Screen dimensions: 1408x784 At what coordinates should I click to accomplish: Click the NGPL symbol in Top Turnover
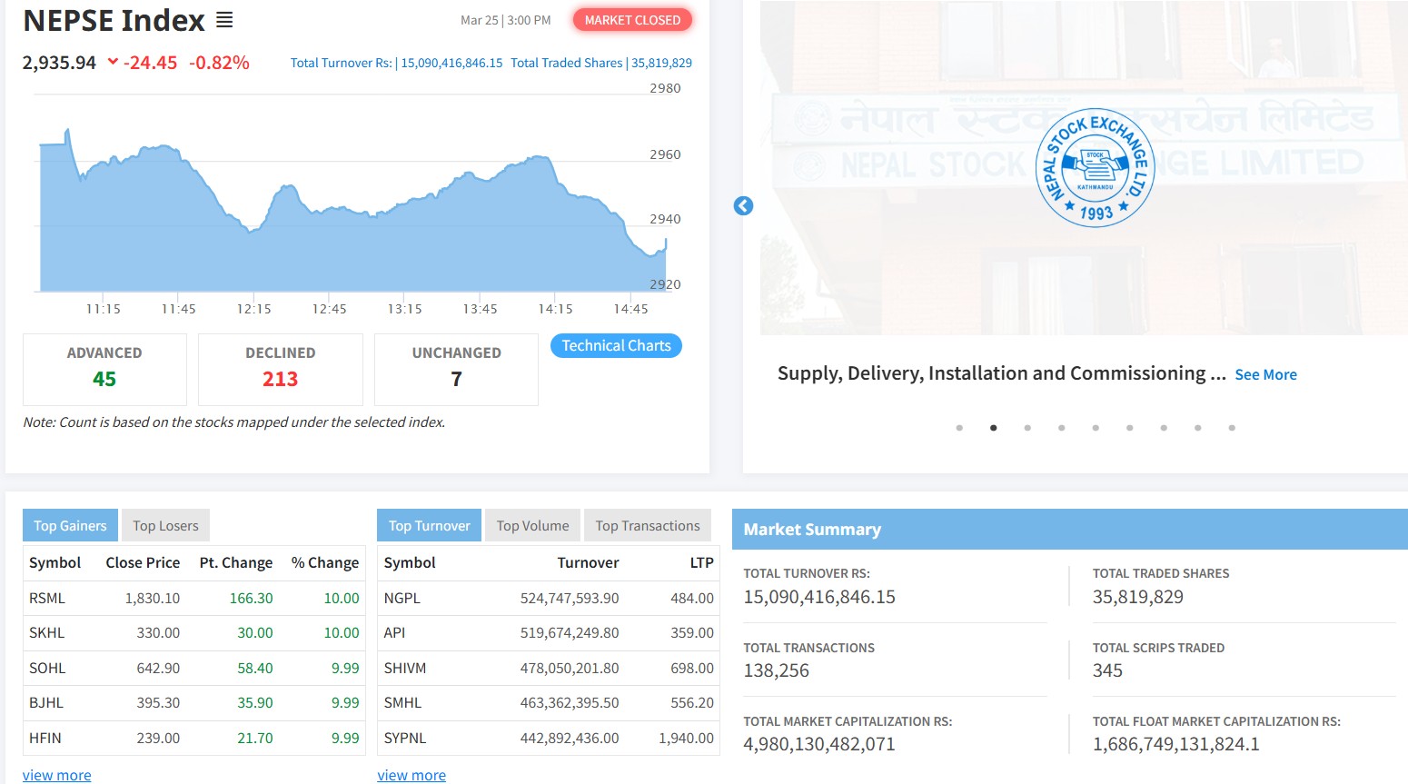point(402,599)
